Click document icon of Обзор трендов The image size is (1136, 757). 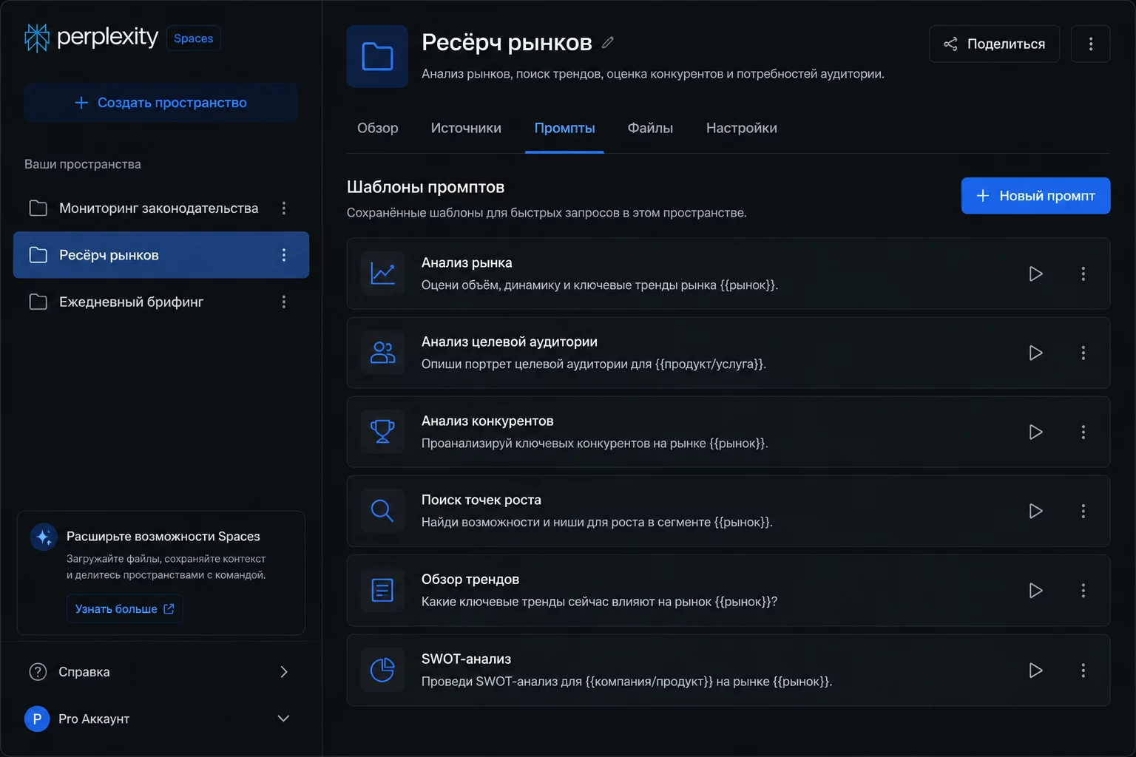click(382, 591)
